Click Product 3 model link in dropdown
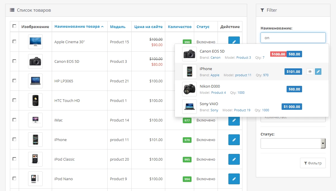Viewport: 336px width, 191px height. (244, 58)
